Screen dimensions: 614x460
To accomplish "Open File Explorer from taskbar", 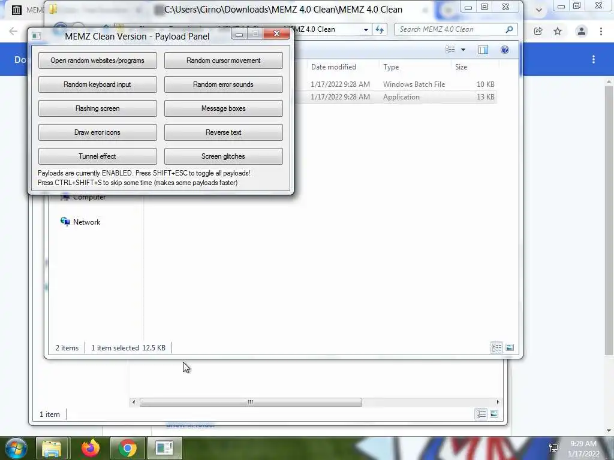I will click(53, 448).
